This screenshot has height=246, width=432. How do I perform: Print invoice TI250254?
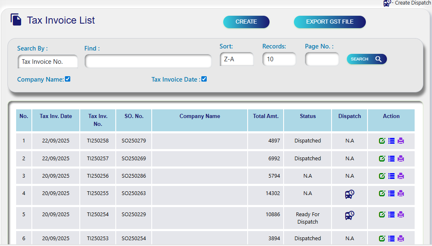(x=400, y=215)
